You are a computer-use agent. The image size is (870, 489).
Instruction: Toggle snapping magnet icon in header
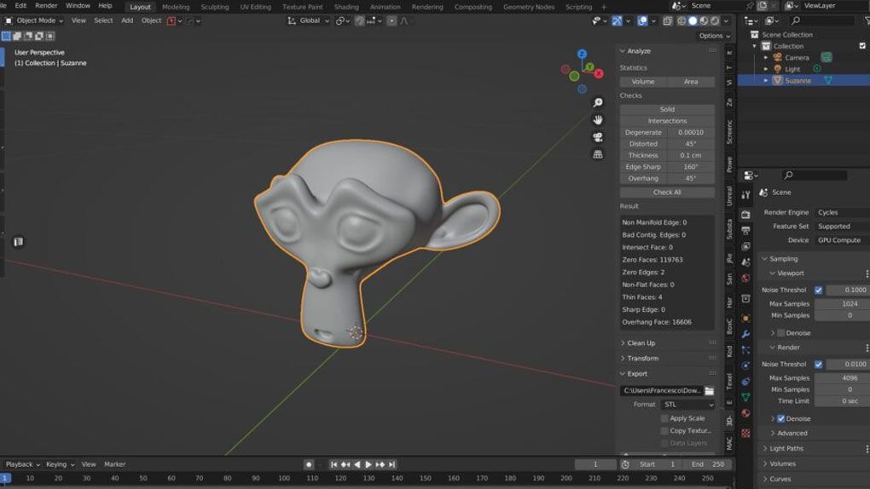360,21
